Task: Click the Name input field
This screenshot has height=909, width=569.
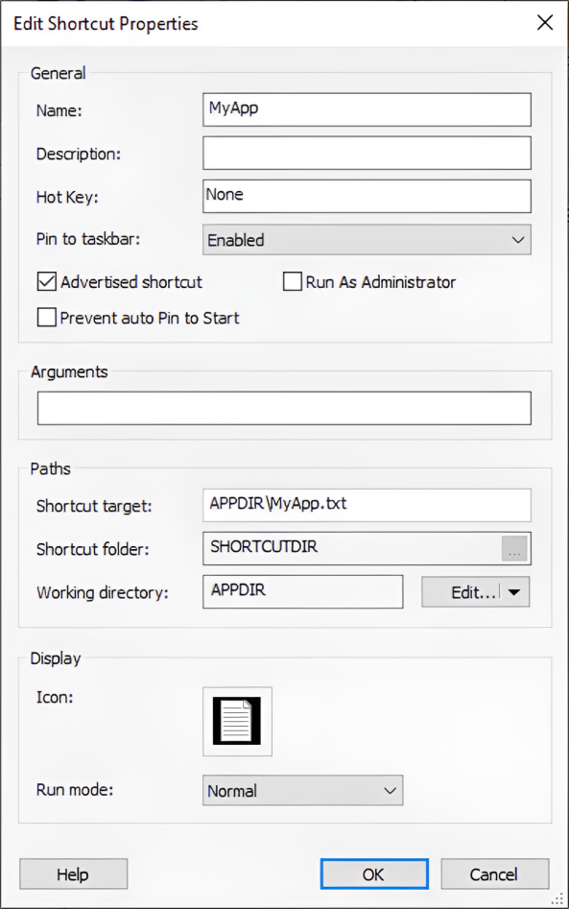Action: click(367, 109)
